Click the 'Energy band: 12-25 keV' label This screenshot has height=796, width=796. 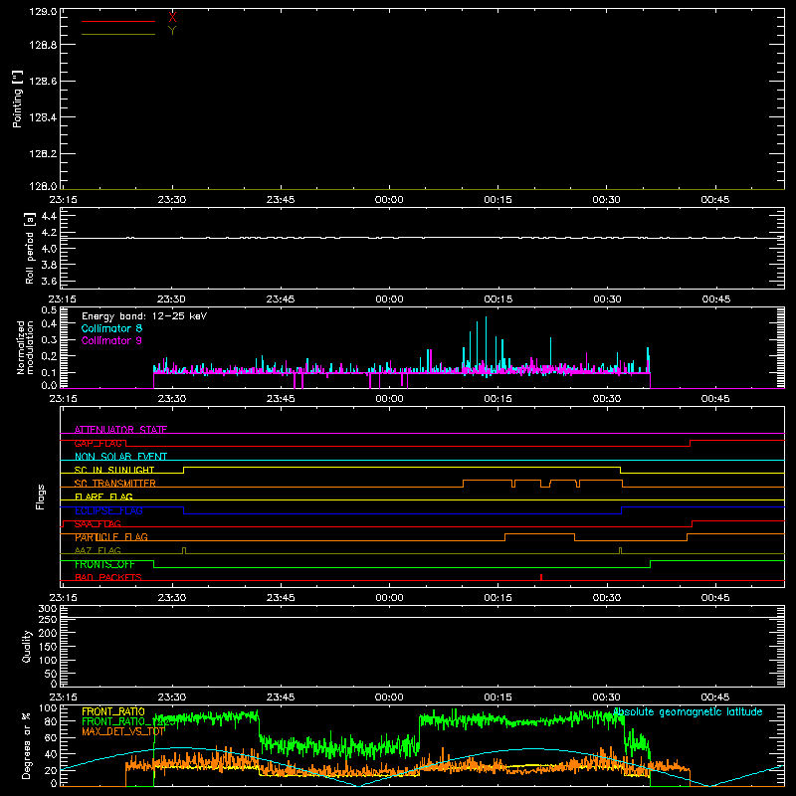(x=144, y=316)
